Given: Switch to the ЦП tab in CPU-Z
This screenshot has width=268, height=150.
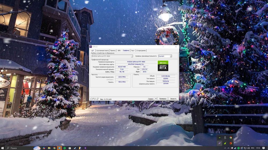Looking at the screenshot, I should pos(92,50).
